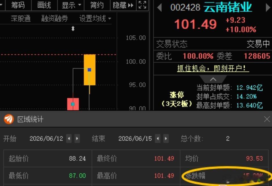Image resolution: width=272 pixels, height=186 pixels.
Task: Click the 最终价 value 101.49
Action: click(x=164, y=159)
